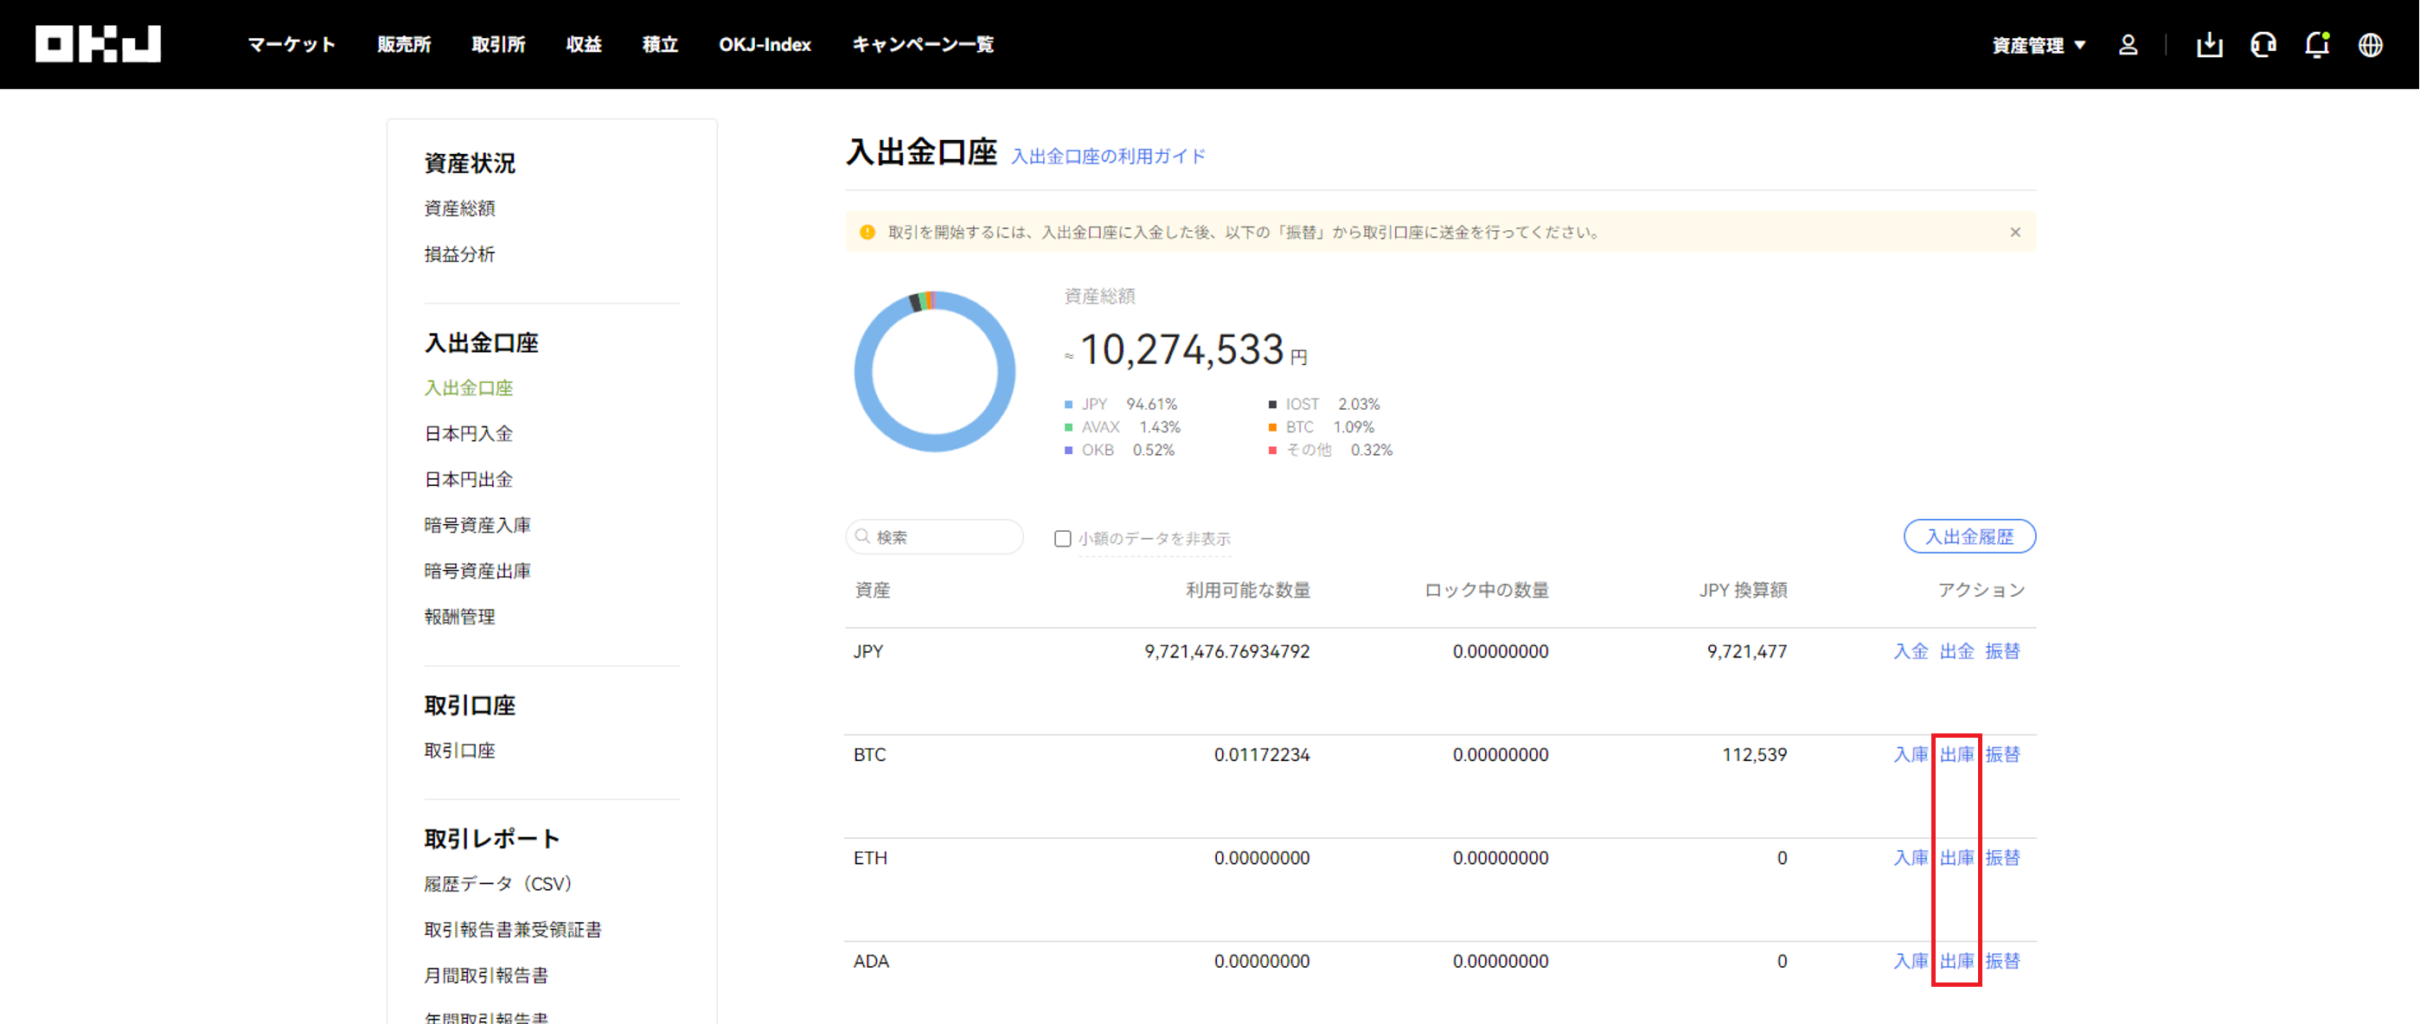
Task: Open the notifications bell
Action: point(2317,44)
